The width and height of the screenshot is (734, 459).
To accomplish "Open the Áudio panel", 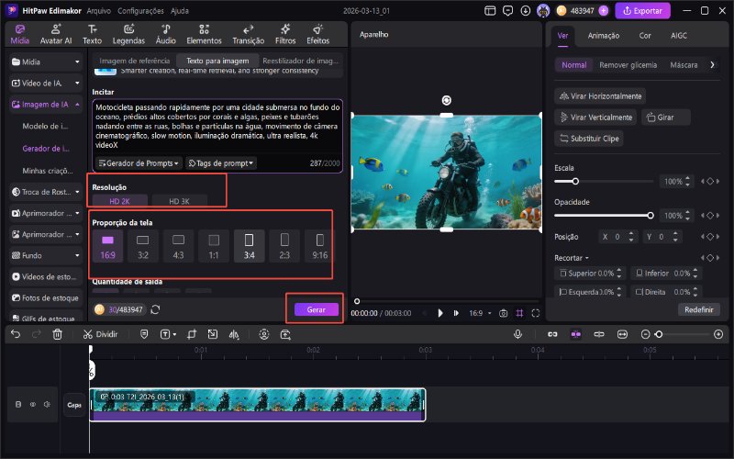I will coord(166,34).
